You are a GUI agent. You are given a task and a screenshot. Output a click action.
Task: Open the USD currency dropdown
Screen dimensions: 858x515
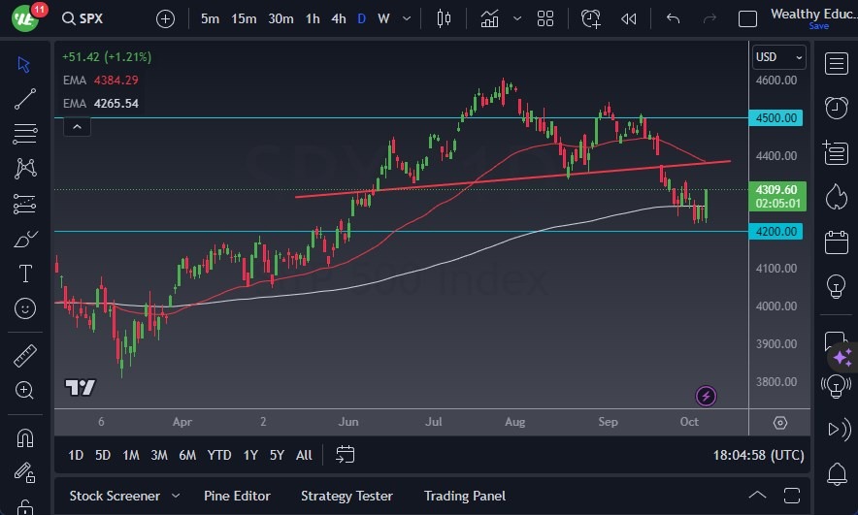click(779, 57)
